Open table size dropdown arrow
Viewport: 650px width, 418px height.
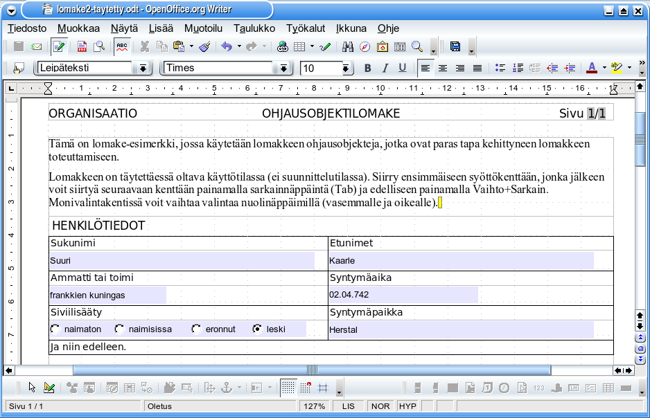click(x=312, y=46)
